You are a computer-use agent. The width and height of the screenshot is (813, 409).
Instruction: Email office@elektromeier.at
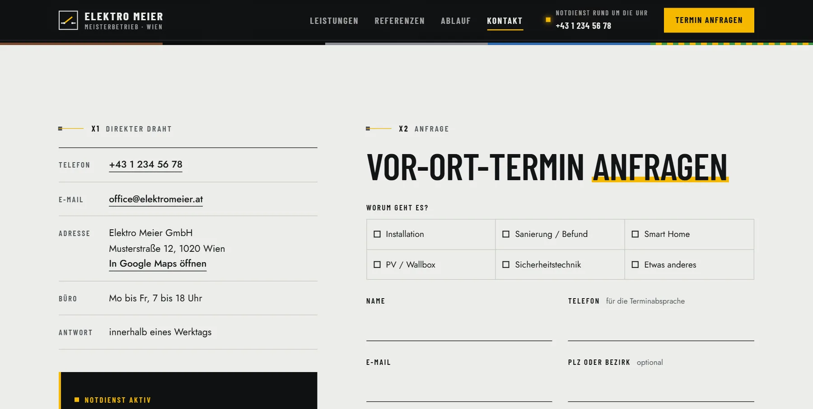tap(156, 199)
